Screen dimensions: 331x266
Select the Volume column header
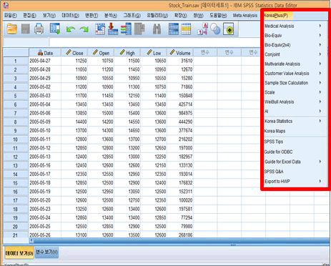click(x=180, y=53)
